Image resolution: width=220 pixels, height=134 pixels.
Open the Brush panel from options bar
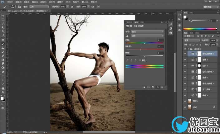(x=19, y=7)
